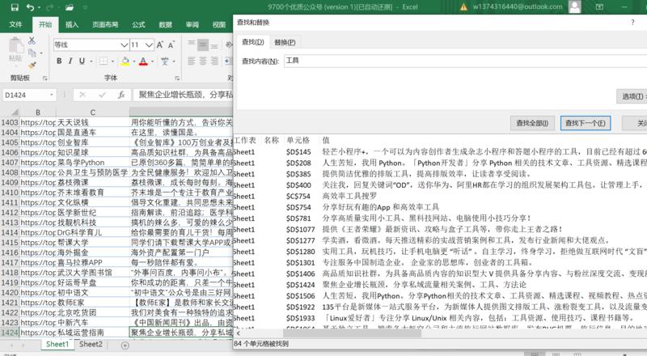Middle-align cell text
This screenshot has height=356, width=647.
pyautogui.click(x=203, y=44)
